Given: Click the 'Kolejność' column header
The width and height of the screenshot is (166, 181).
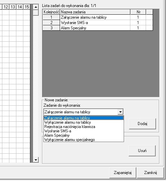Looking at the screenshot, I should pos(51,12).
